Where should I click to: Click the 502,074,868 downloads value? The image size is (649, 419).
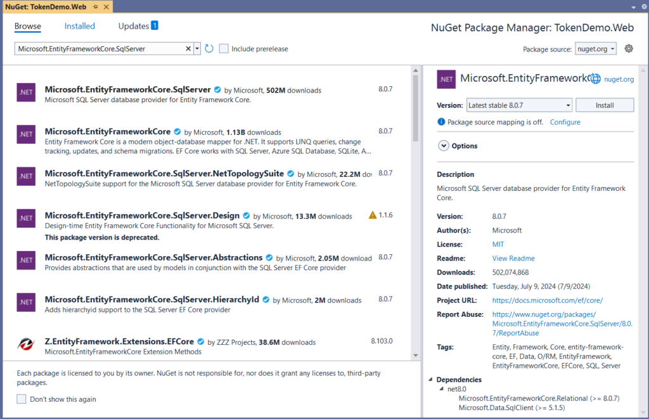tap(510, 273)
